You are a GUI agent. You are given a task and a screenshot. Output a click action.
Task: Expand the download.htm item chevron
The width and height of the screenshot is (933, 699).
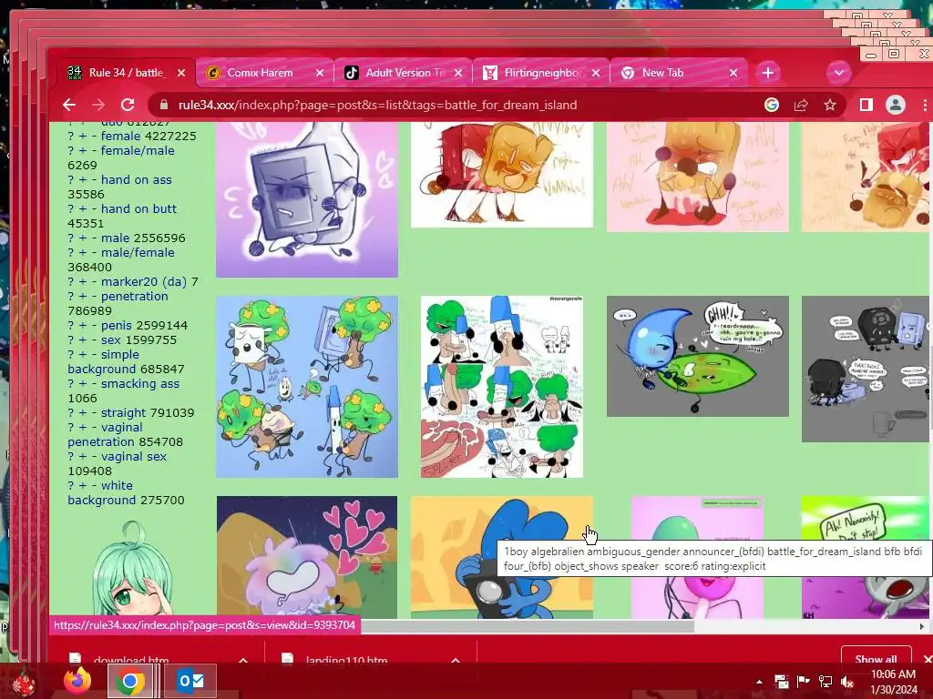click(x=243, y=660)
